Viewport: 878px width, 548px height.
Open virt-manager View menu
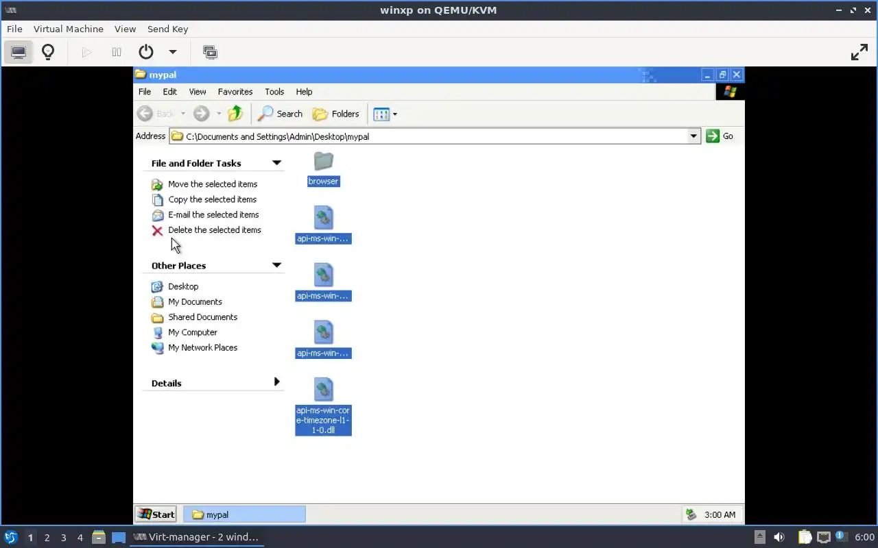click(125, 29)
